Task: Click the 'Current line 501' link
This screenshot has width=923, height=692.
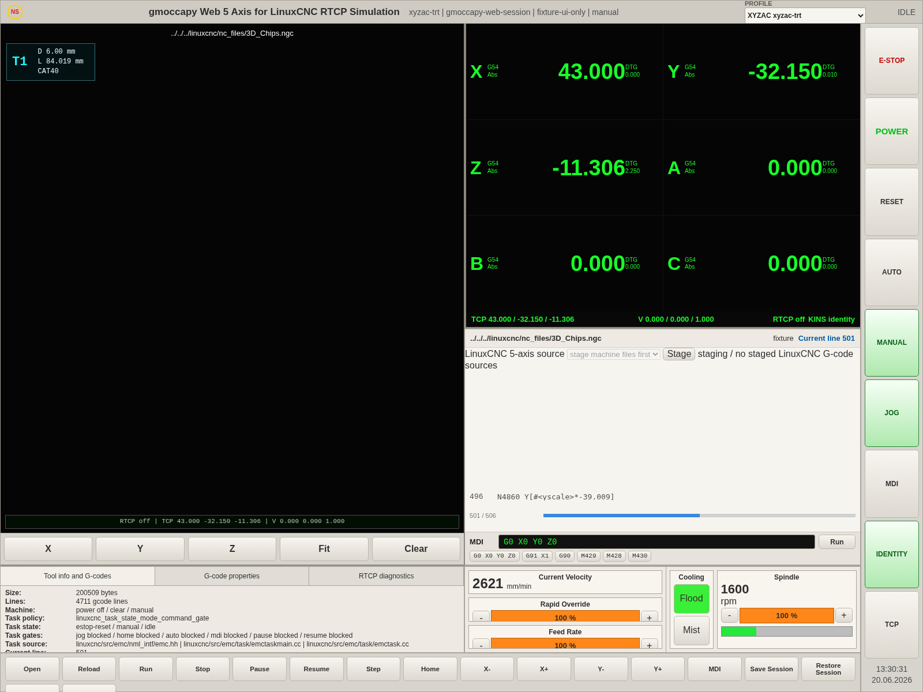Action: pos(827,339)
